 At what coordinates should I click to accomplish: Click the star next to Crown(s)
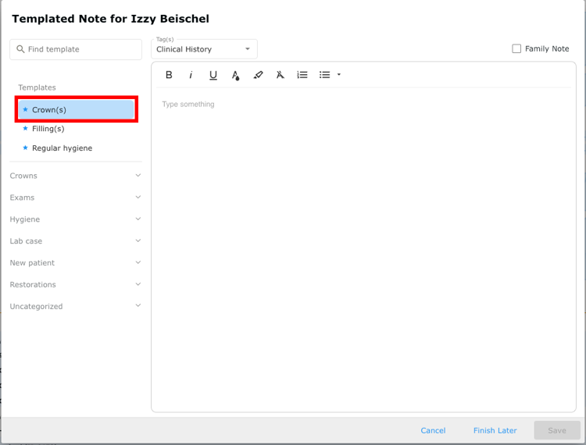(26, 109)
